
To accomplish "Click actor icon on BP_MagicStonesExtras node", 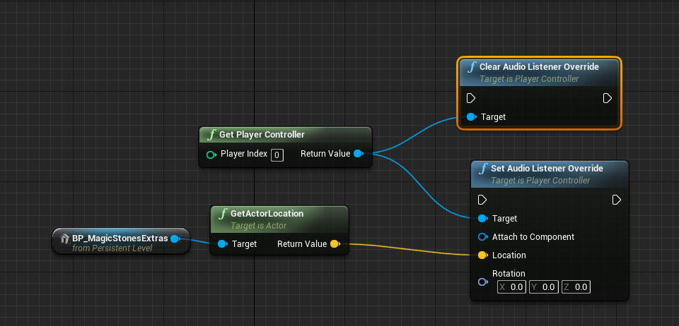I will click(65, 239).
